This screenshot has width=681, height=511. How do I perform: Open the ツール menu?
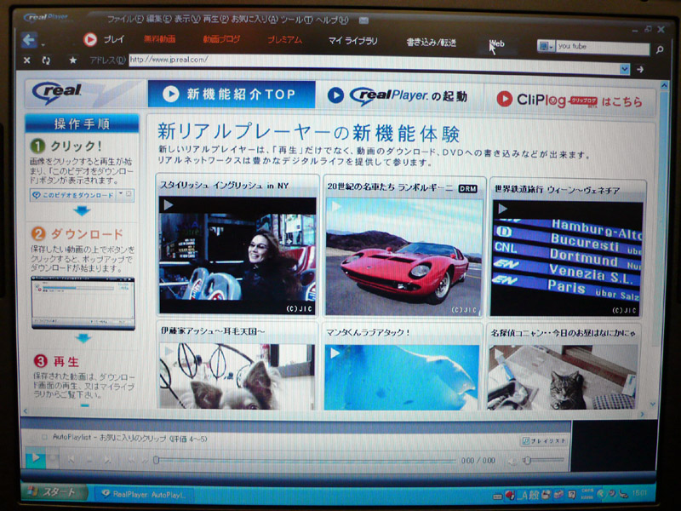pos(296,20)
